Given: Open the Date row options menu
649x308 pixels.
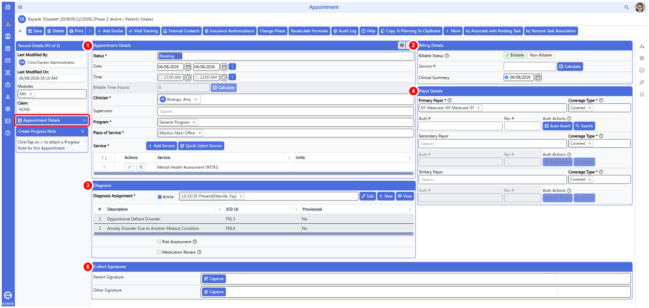Looking at the screenshot, I should click(233, 67).
